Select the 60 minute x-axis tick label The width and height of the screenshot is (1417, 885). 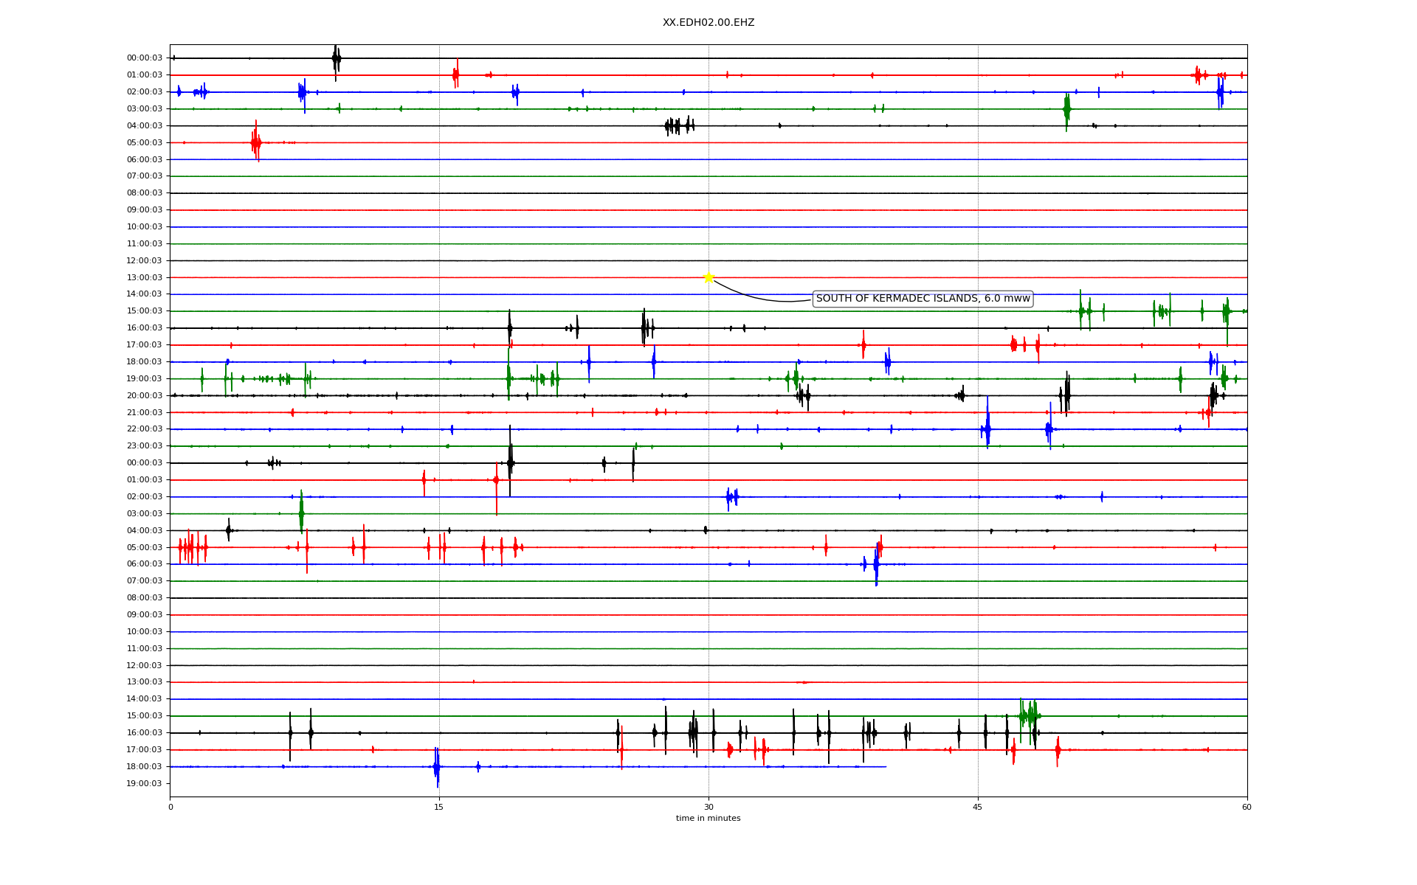1247,807
